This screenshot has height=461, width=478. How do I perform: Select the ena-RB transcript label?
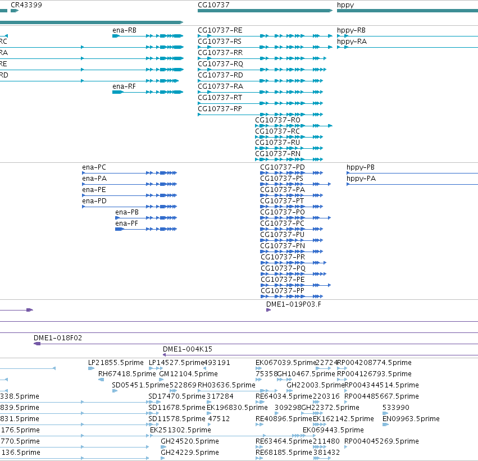(x=124, y=30)
